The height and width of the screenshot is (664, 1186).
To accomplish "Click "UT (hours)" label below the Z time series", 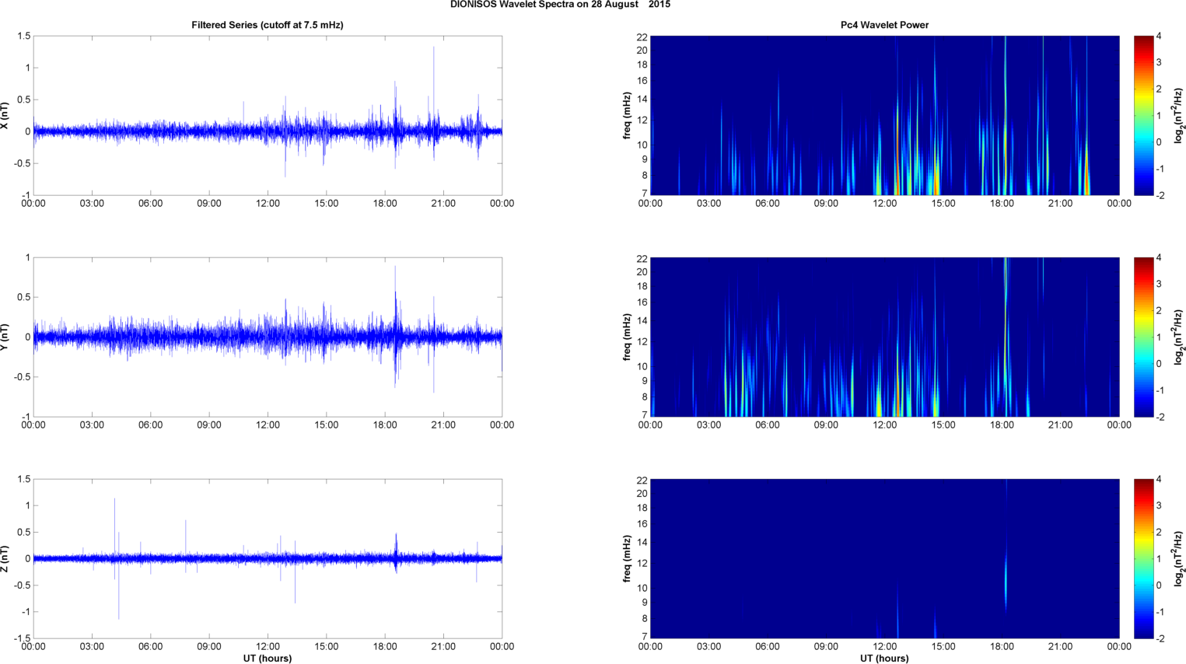I will pos(268,658).
